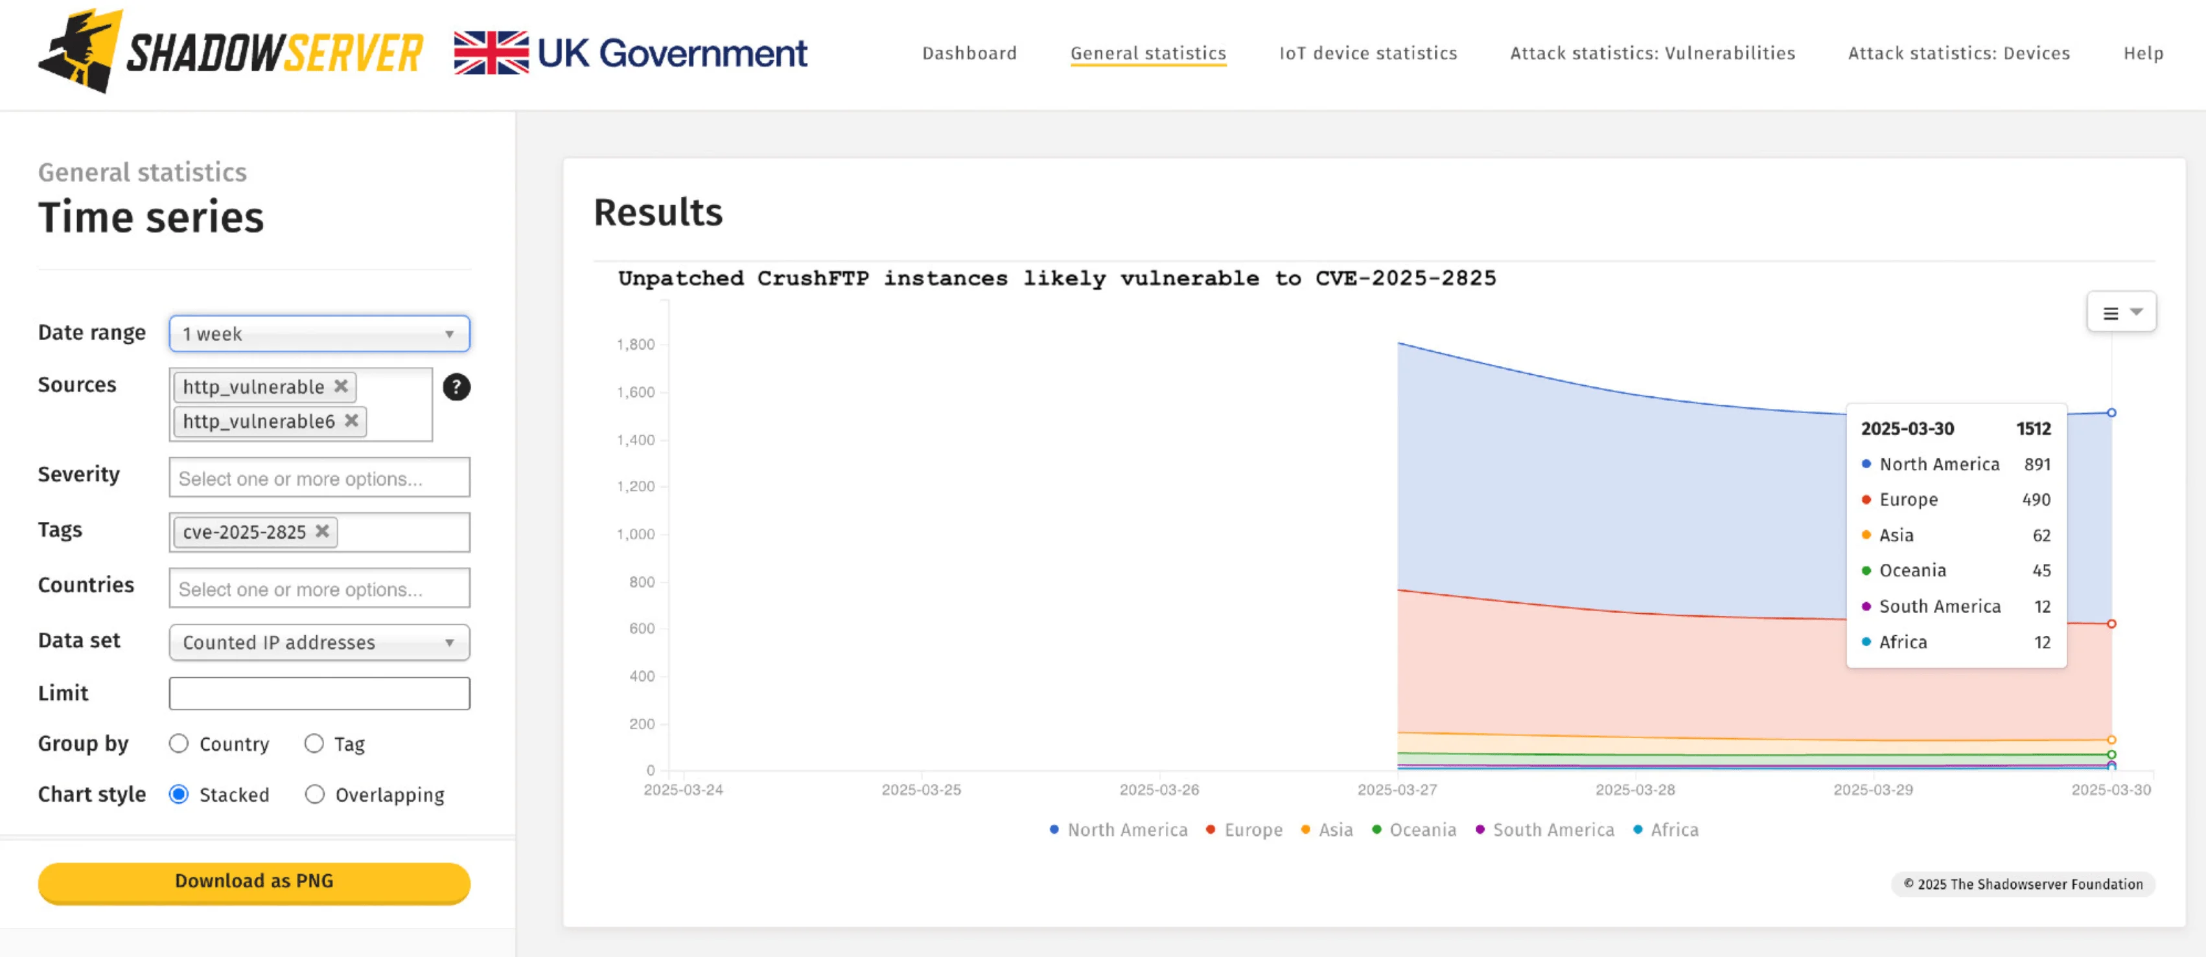Toggle Asia series in chart legend
The image size is (2206, 957).
pyautogui.click(x=1327, y=829)
